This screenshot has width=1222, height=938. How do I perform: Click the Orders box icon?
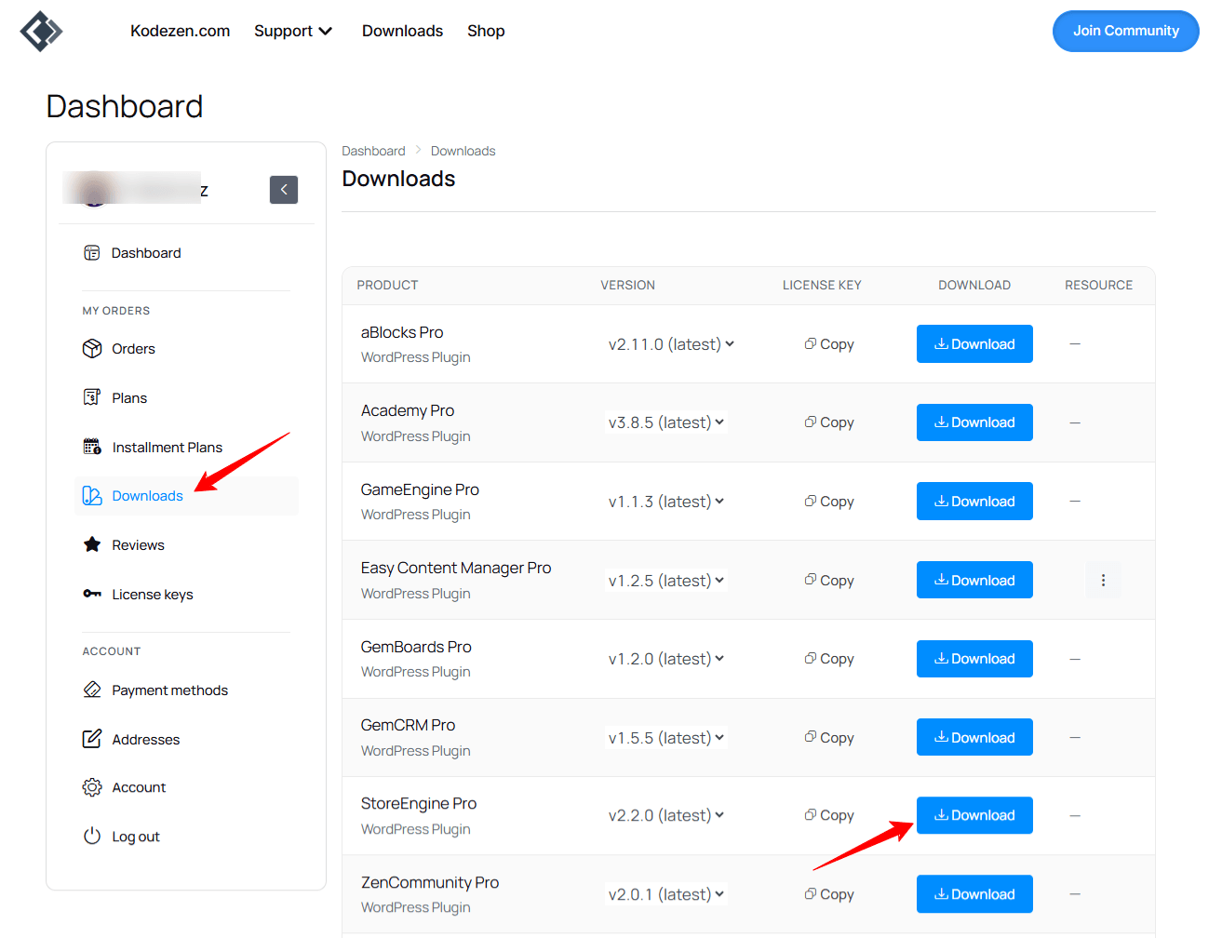coord(92,349)
